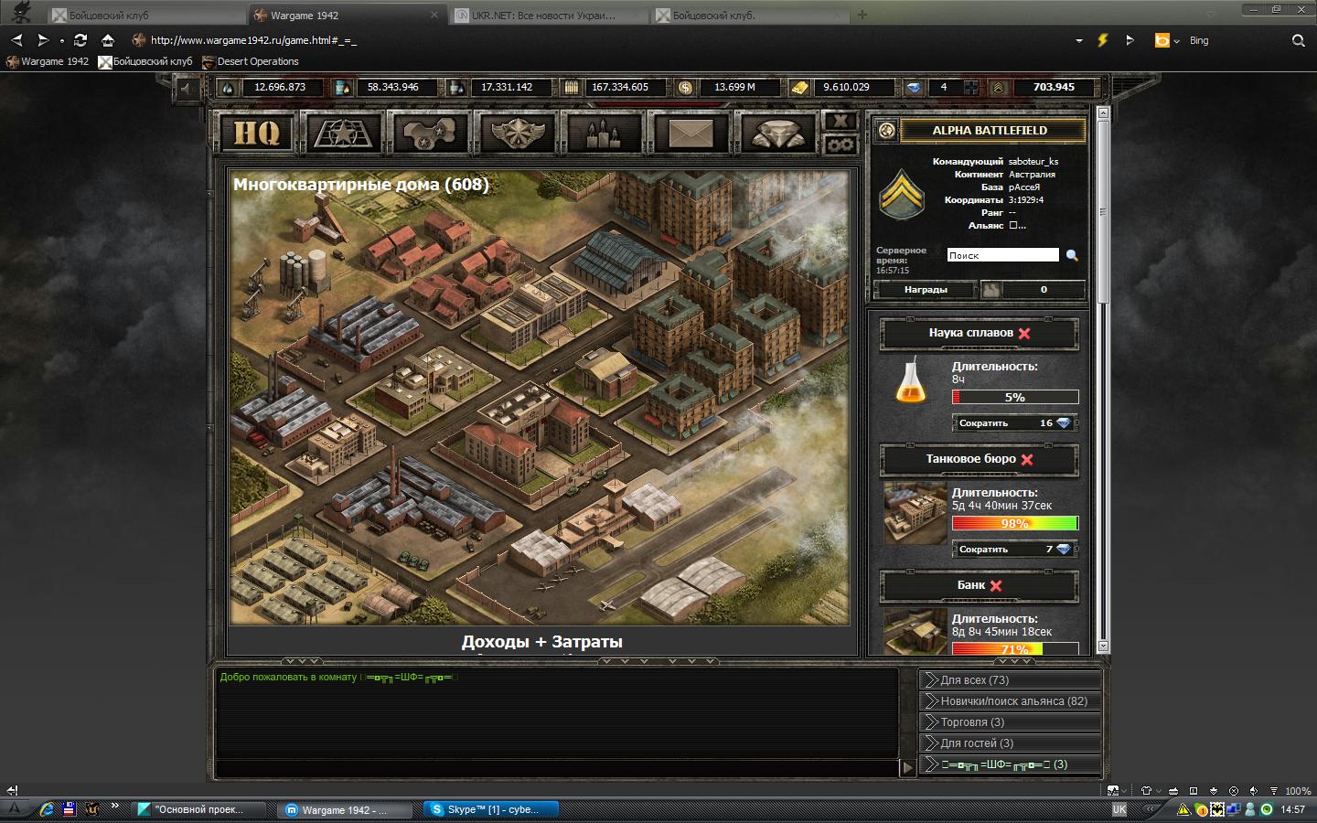
Task: Click the oil drop resource icon
Action: (x=228, y=88)
